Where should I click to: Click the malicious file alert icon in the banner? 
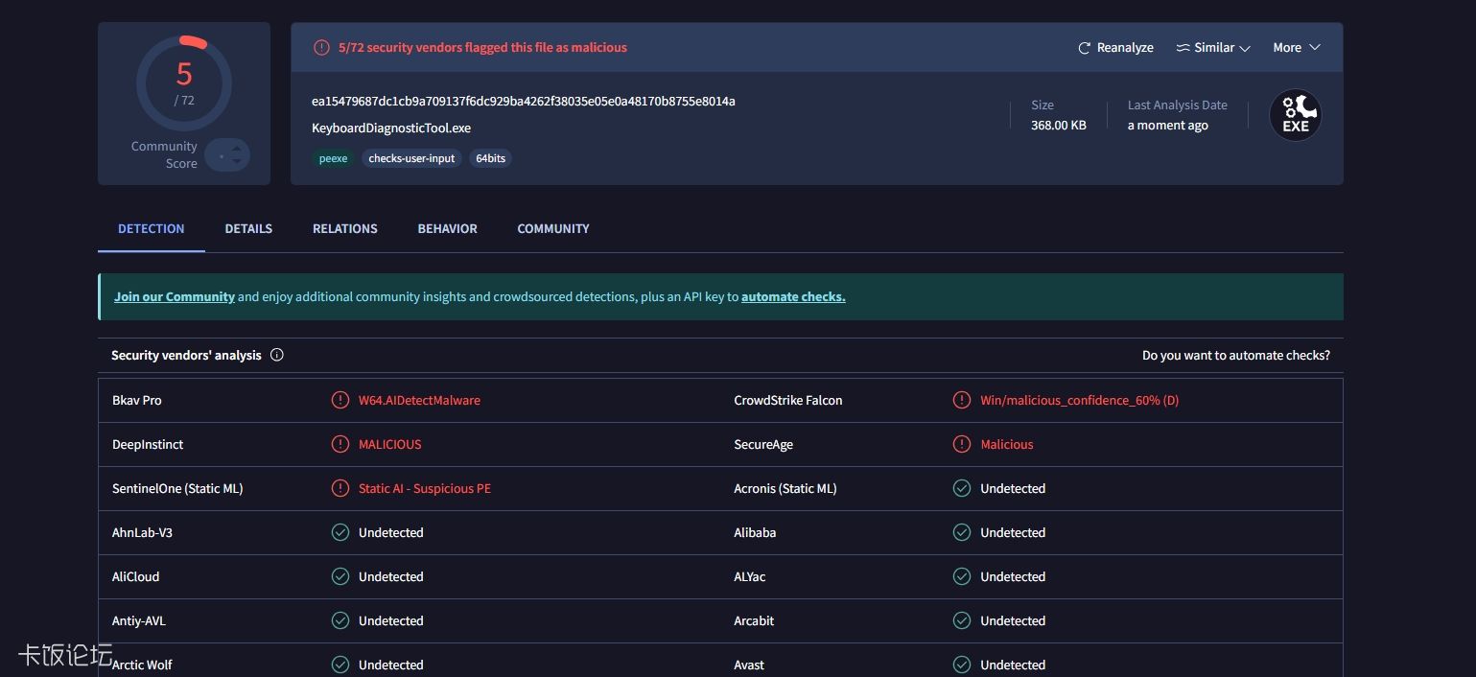[x=319, y=47]
